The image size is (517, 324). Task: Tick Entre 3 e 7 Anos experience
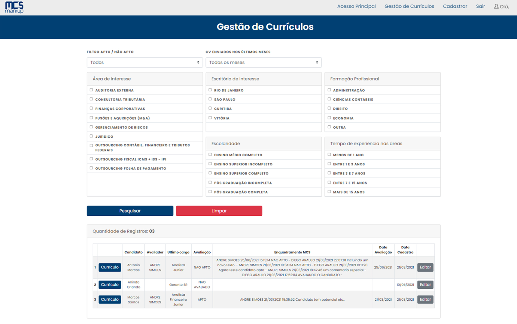point(329,173)
